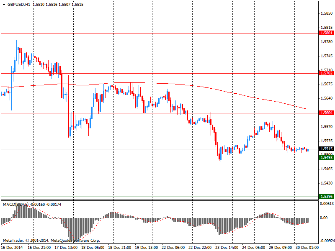Click the black 1.5515 current price label
The image size is (335, 251).
coord(327,149)
